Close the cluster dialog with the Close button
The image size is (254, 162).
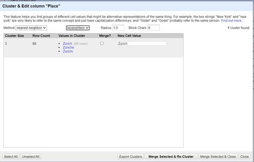pos(244,156)
